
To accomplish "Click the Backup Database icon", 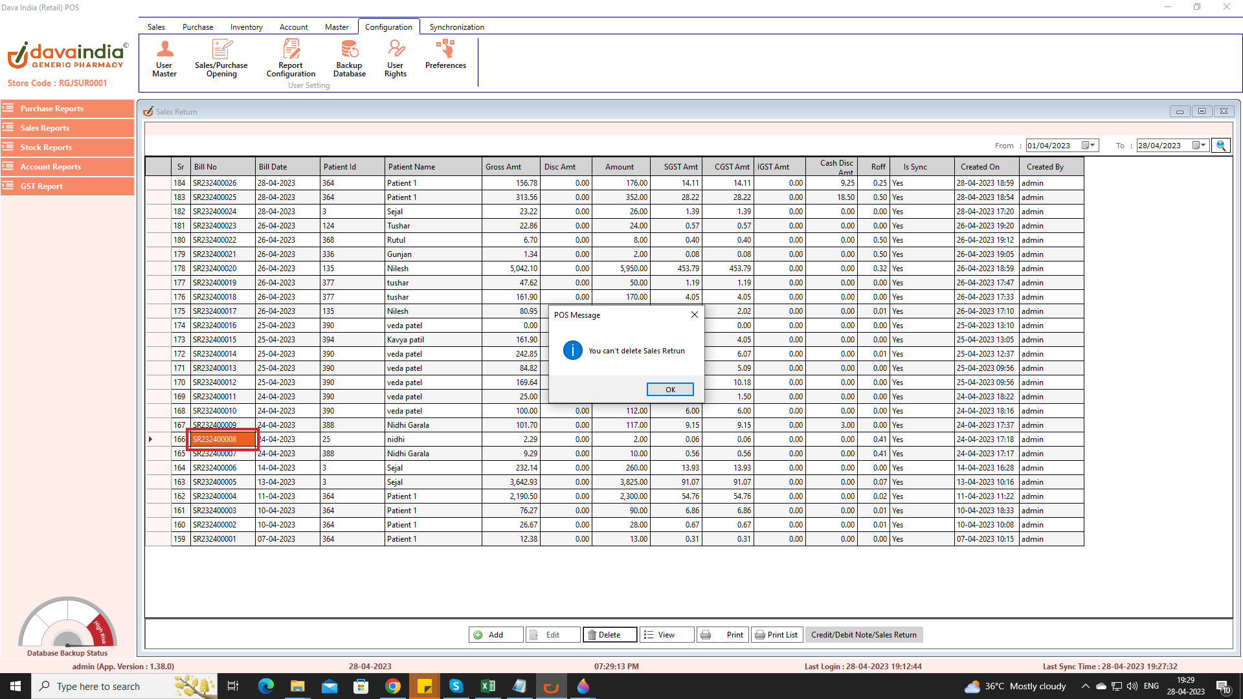I will 349,58.
